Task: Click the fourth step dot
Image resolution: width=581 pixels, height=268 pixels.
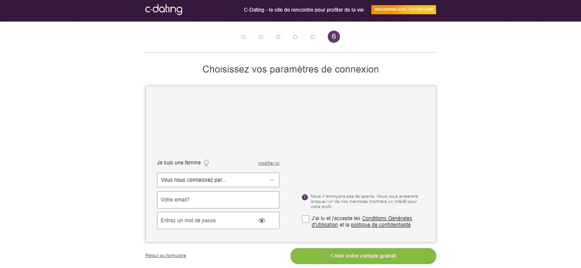Action: [x=295, y=37]
